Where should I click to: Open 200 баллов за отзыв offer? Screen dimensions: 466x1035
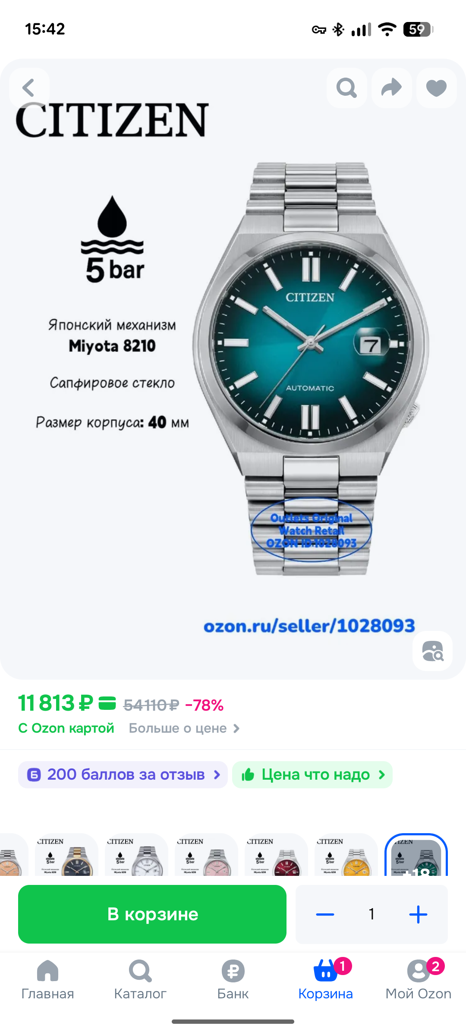(123, 775)
